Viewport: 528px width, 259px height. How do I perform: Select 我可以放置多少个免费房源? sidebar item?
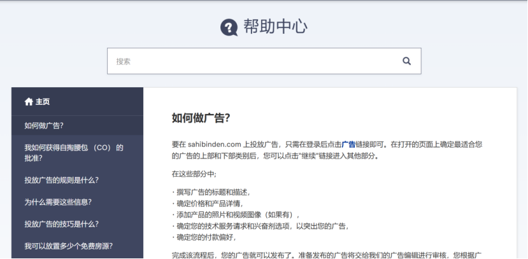coord(68,246)
